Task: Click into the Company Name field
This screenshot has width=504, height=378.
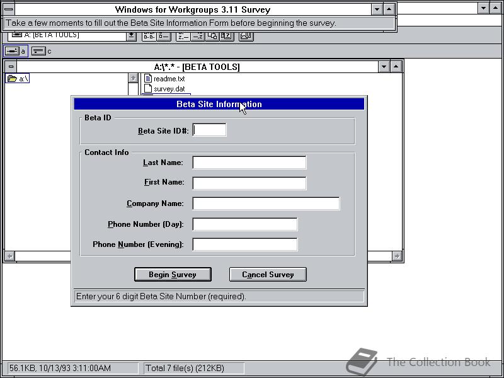Action: coord(266,203)
